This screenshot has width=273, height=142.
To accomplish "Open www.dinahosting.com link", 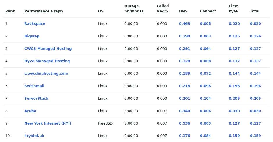I will [x=46, y=74].
